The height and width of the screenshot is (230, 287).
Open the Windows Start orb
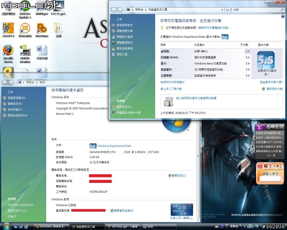[7, 226]
